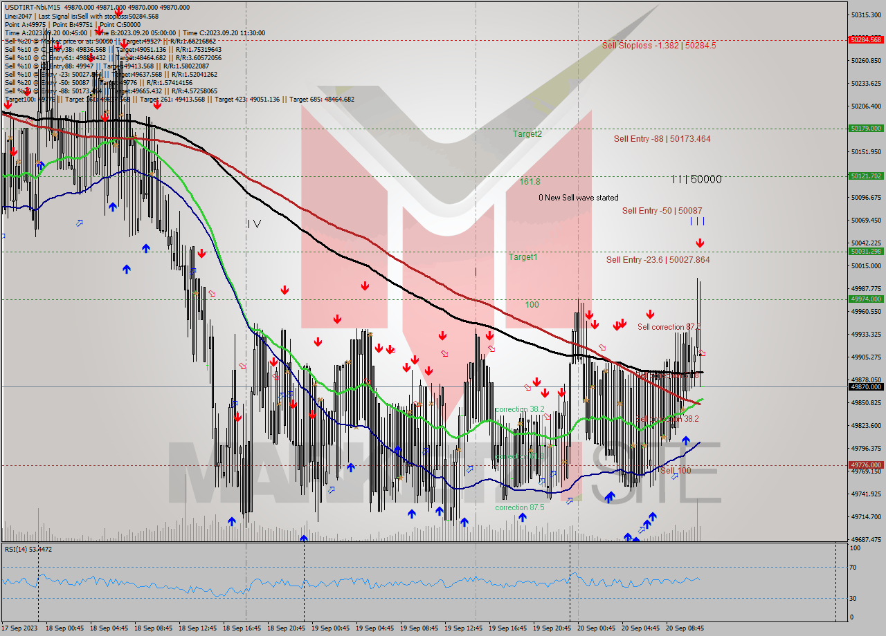Click the '0 New Sell wave started' annotation
Image resolution: width=886 pixels, height=636 pixels.
coord(579,198)
